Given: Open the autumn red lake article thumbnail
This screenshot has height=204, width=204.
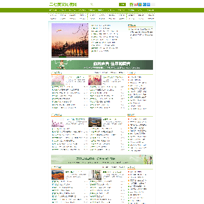Looking at the screenshot, I should [x=58, y=175].
